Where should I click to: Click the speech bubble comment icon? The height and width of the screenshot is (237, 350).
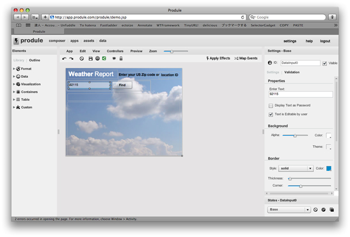pyautogui.click(x=114, y=59)
